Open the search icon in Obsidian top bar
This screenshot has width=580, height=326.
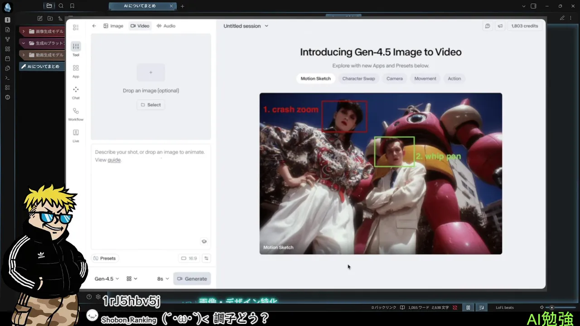pyautogui.click(x=61, y=6)
